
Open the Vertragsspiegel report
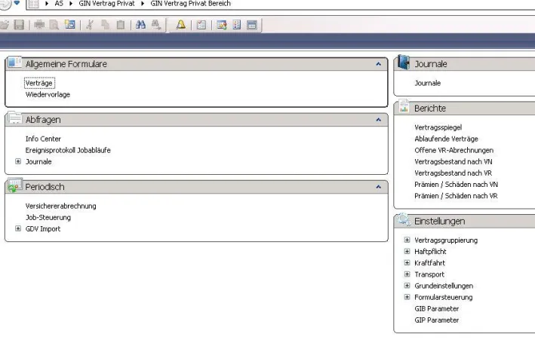[438, 127]
